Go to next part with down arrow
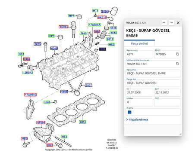Screen dimensions: 195x159 point(171,23)
